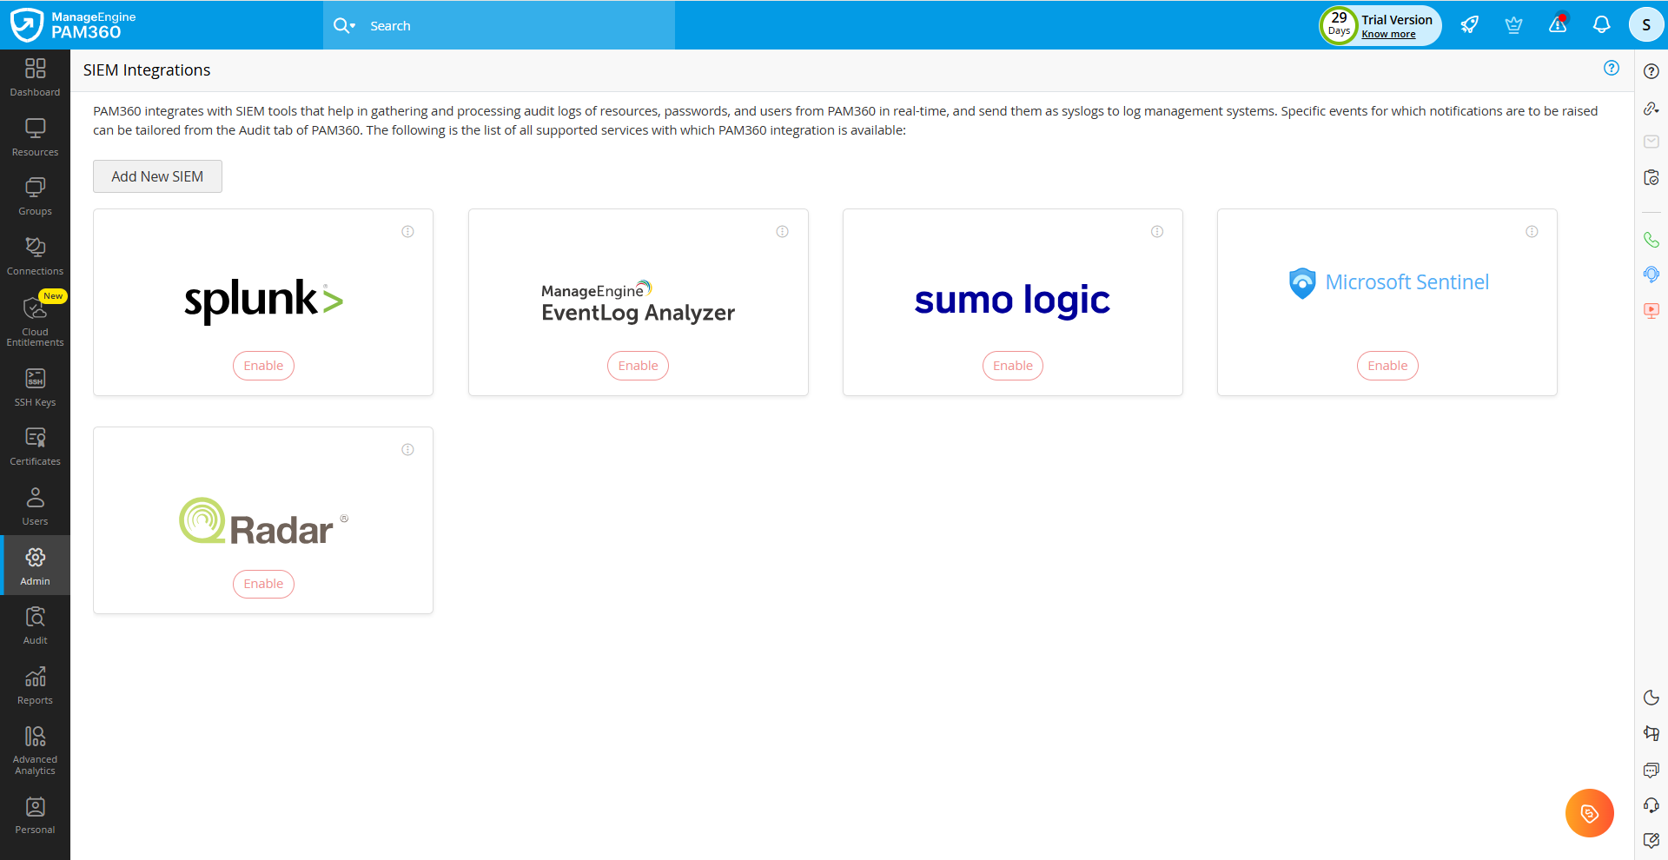The height and width of the screenshot is (860, 1668).
Task: Go to the Reports section
Action: click(35, 685)
